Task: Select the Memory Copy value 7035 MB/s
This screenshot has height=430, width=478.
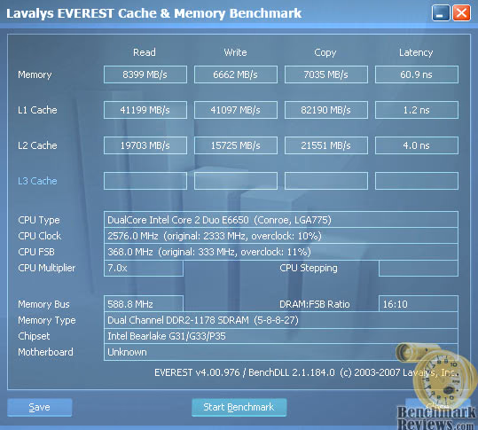Action: 326,74
